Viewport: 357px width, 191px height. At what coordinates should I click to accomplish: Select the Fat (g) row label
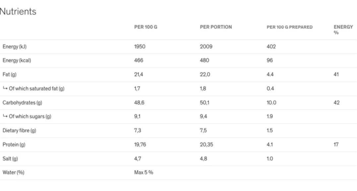(x=10, y=74)
